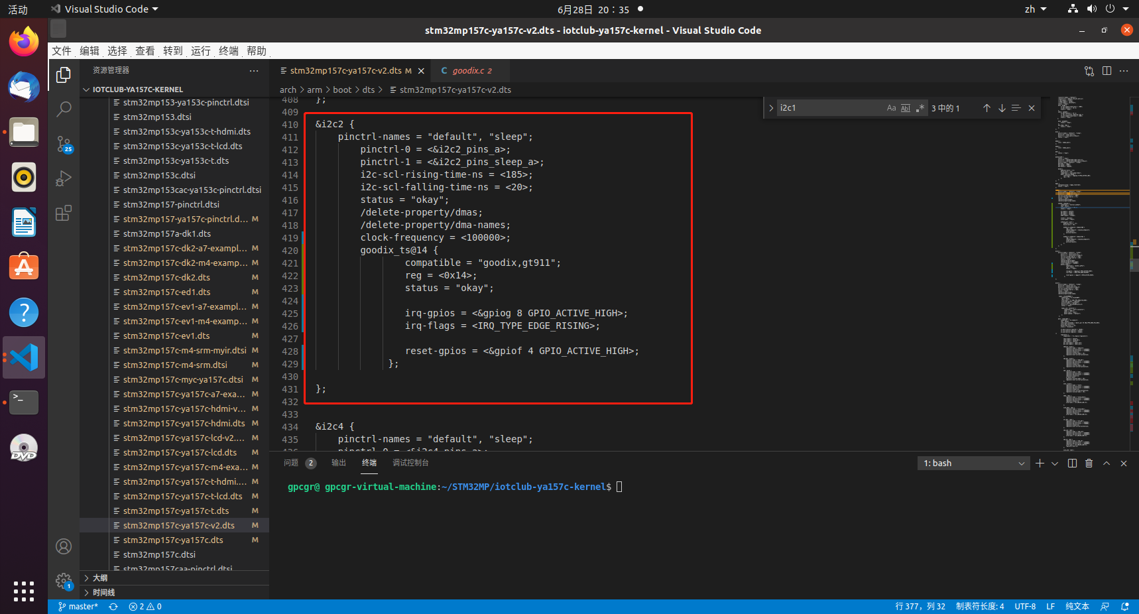The image size is (1139, 614).
Task: Open the 编辑 menu
Action: point(90,51)
